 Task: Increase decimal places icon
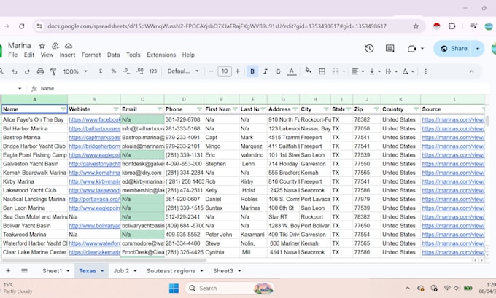click(x=140, y=71)
